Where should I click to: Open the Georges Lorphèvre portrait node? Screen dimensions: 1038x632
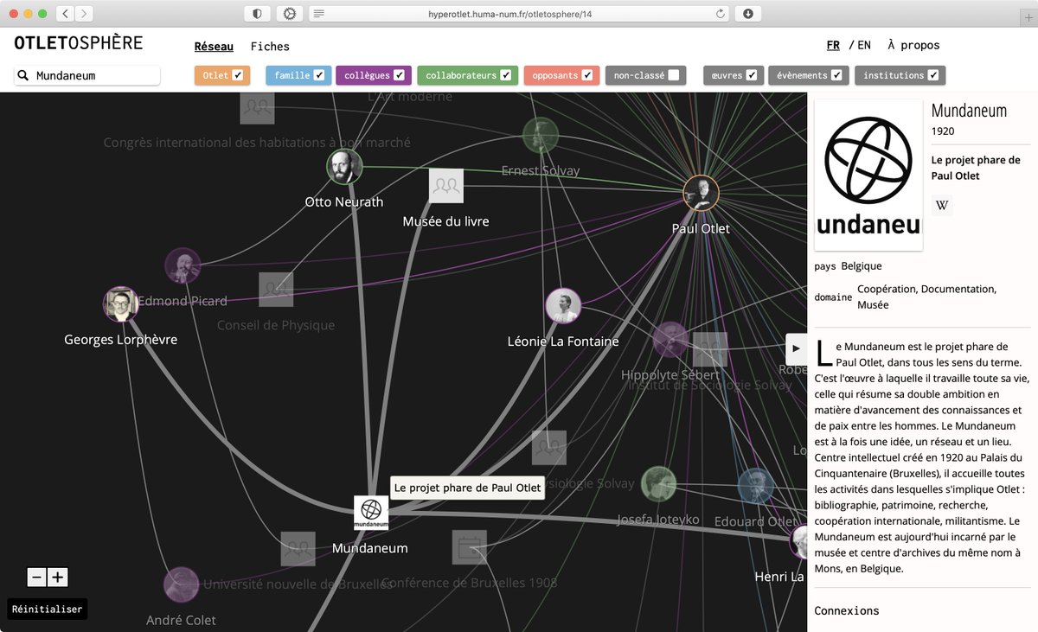point(120,304)
